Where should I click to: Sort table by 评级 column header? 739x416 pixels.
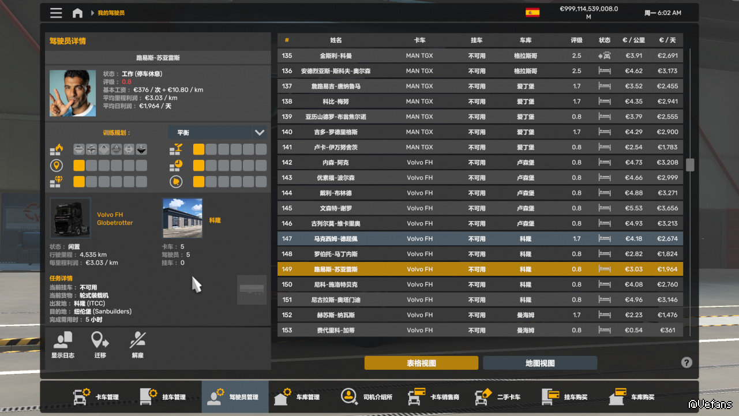pyautogui.click(x=576, y=40)
